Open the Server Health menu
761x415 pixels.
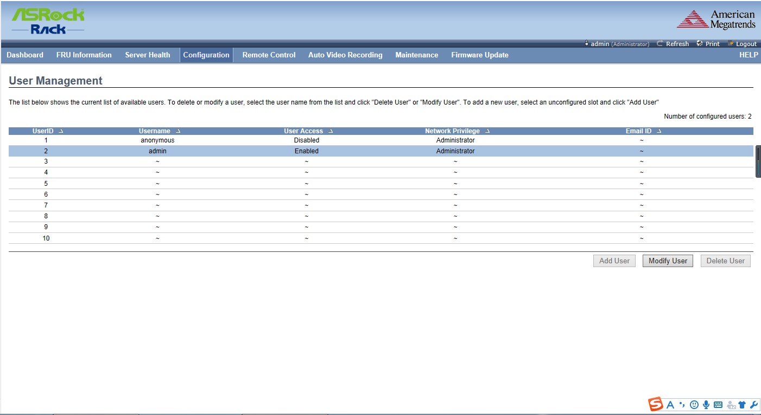147,55
